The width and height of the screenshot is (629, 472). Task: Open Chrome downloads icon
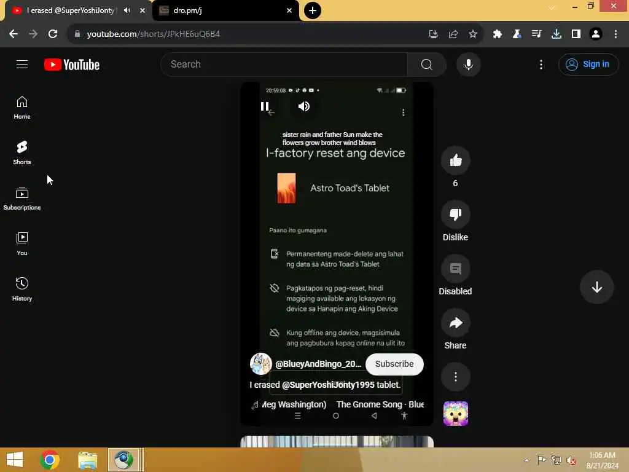[557, 34]
